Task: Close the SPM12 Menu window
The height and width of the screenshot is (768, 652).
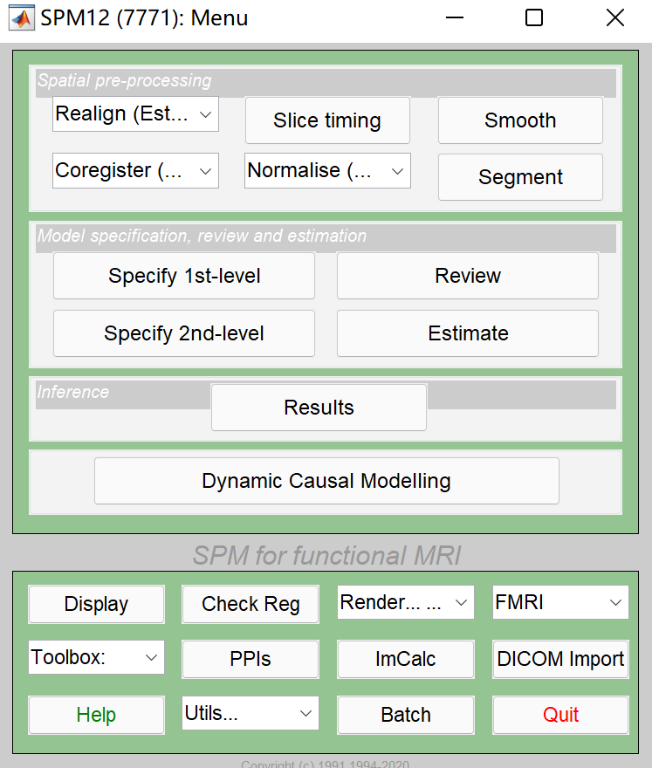Action: 615,18
